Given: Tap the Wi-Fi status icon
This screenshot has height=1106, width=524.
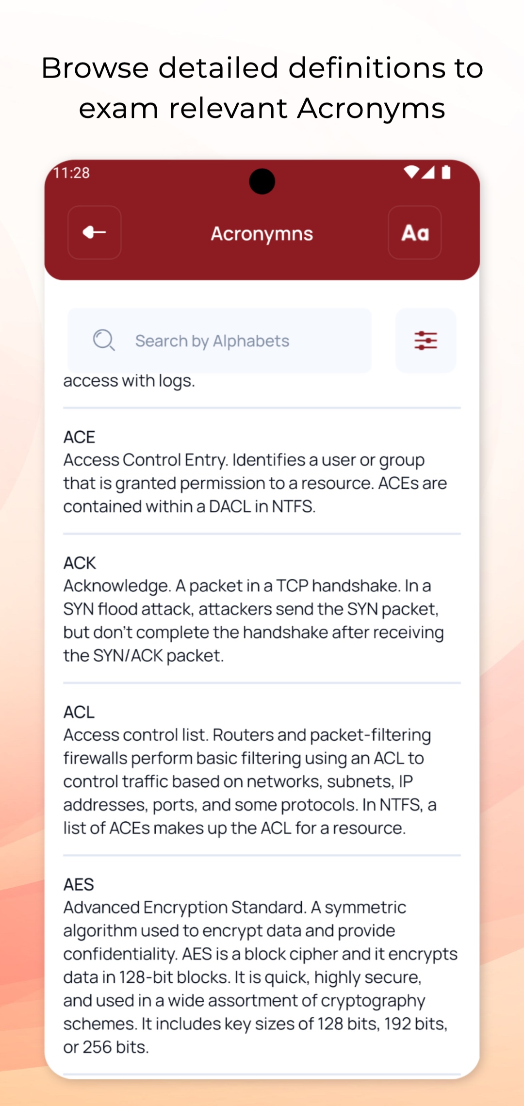Looking at the screenshot, I should click(x=411, y=172).
